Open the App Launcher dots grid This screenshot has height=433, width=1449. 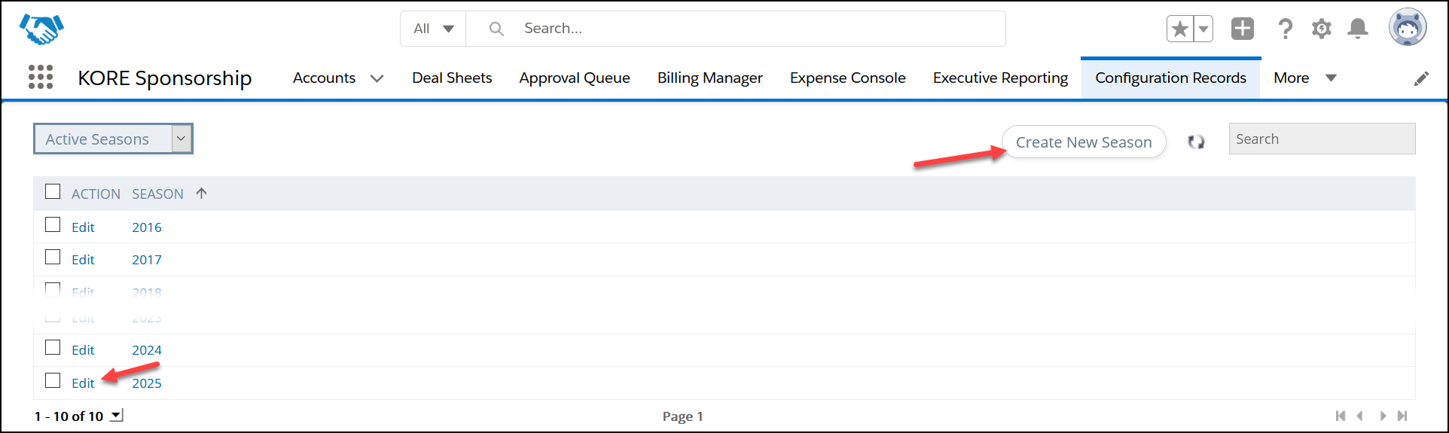(x=41, y=77)
